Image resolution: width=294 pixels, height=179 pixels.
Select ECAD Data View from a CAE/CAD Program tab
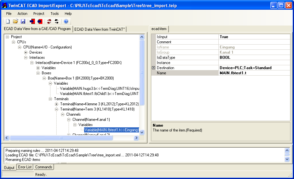(x=37, y=29)
